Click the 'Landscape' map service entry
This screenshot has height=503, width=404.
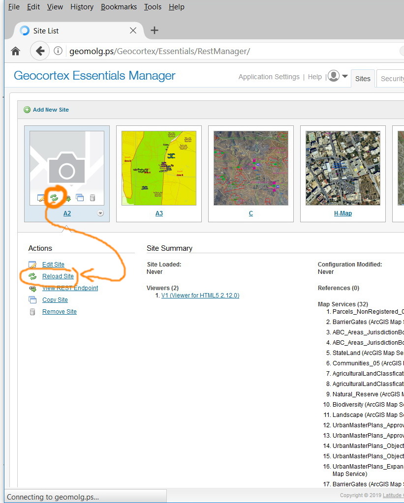(368, 415)
